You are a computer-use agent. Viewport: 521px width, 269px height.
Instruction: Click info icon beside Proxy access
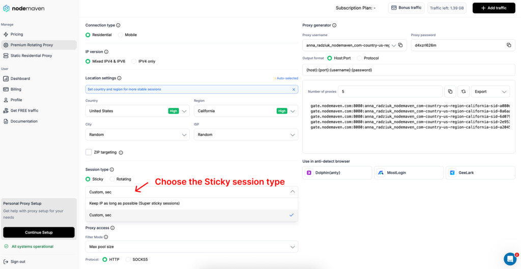point(112,228)
